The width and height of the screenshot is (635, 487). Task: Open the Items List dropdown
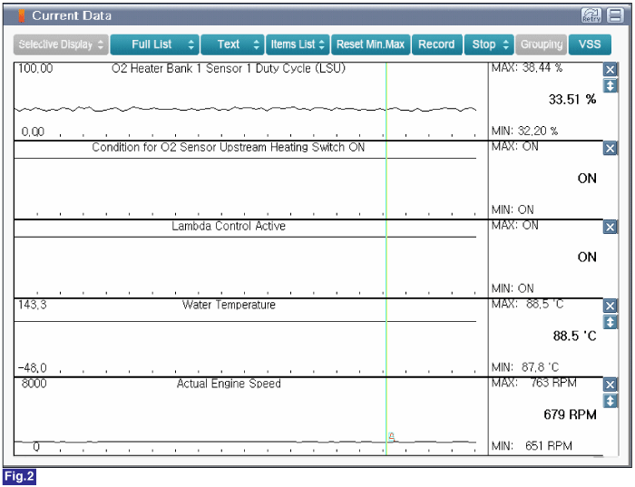tap(298, 44)
